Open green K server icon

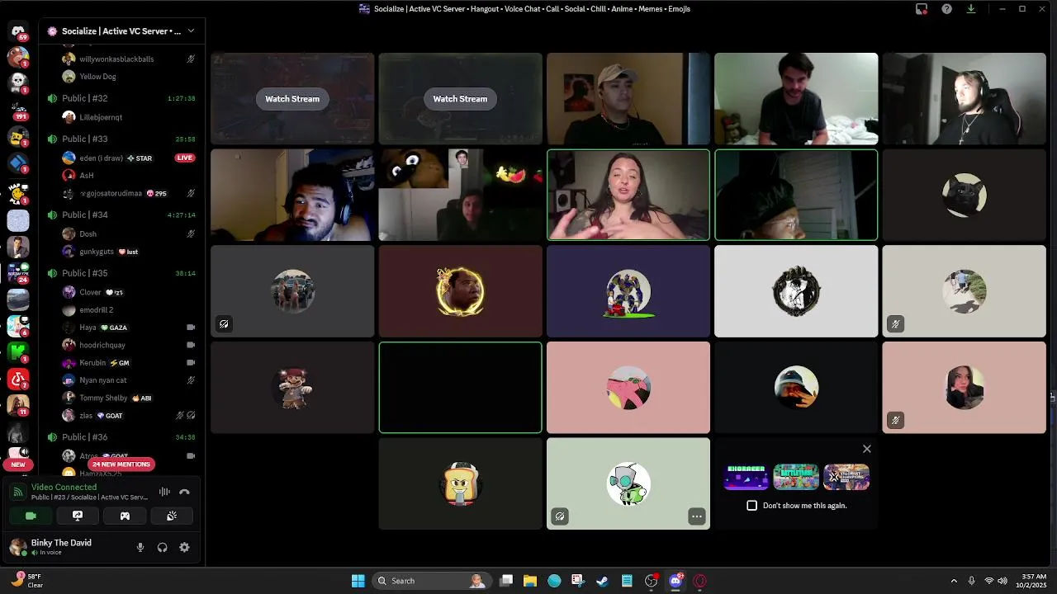(x=18, y=352)
